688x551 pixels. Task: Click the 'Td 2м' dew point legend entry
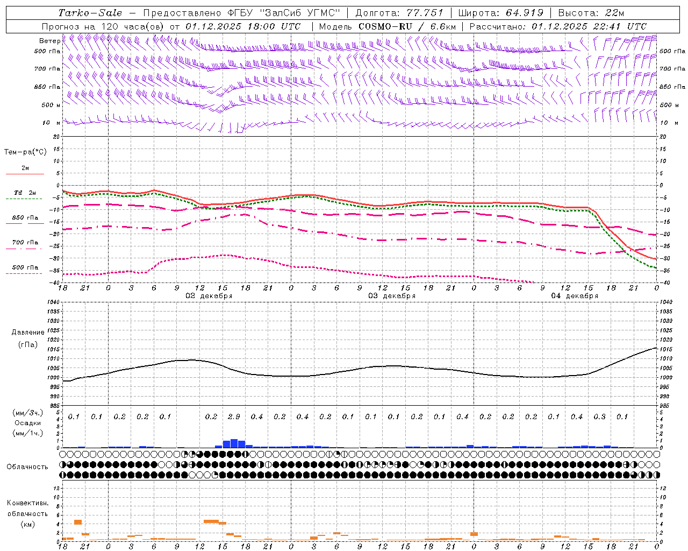[25, 193]
